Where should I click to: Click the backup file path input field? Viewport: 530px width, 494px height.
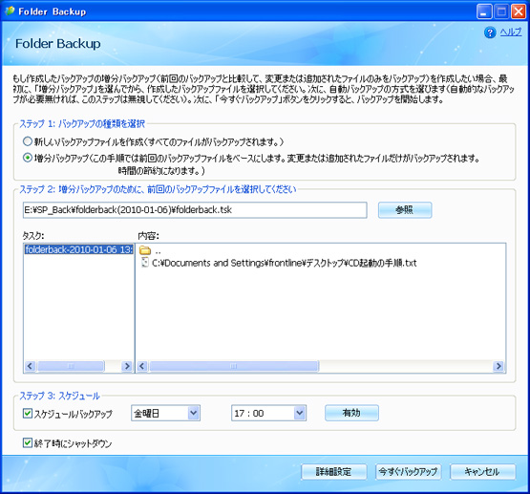coord(195,210)
